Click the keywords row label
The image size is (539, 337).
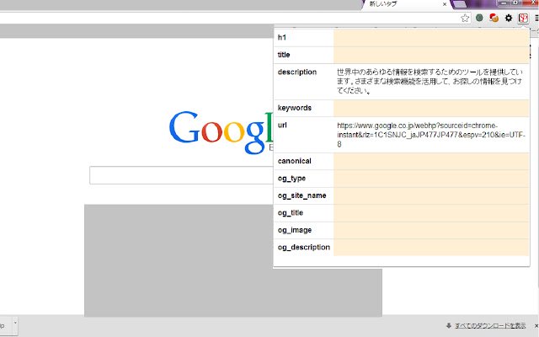[x=295, y=108]
